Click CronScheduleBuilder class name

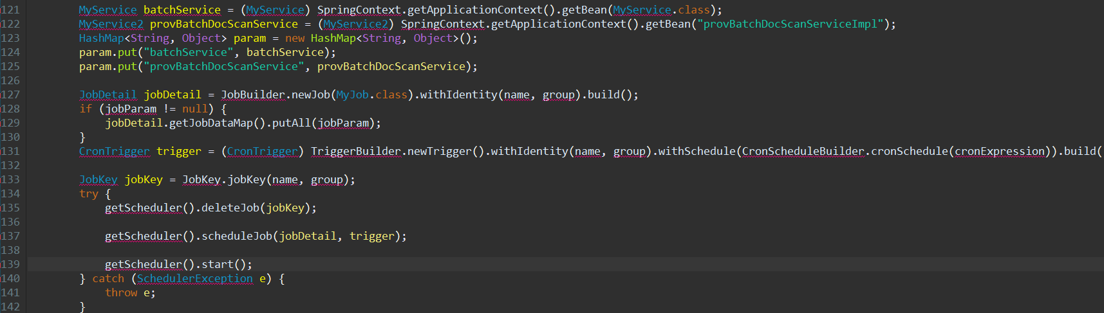(x=803, y=151)
